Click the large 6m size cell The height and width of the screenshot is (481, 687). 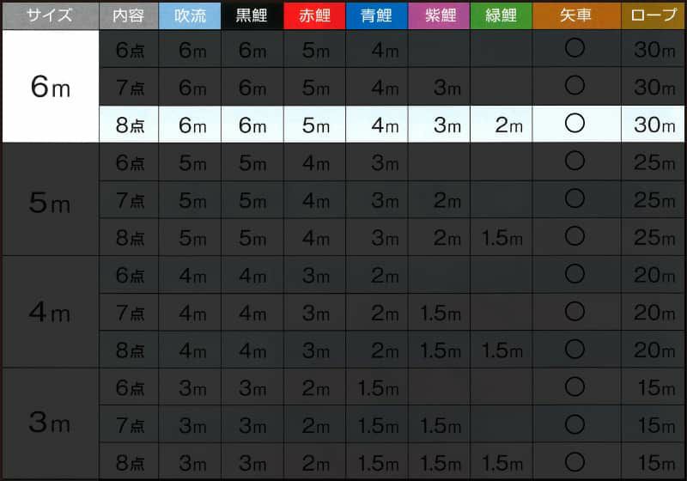click(49, 87)
